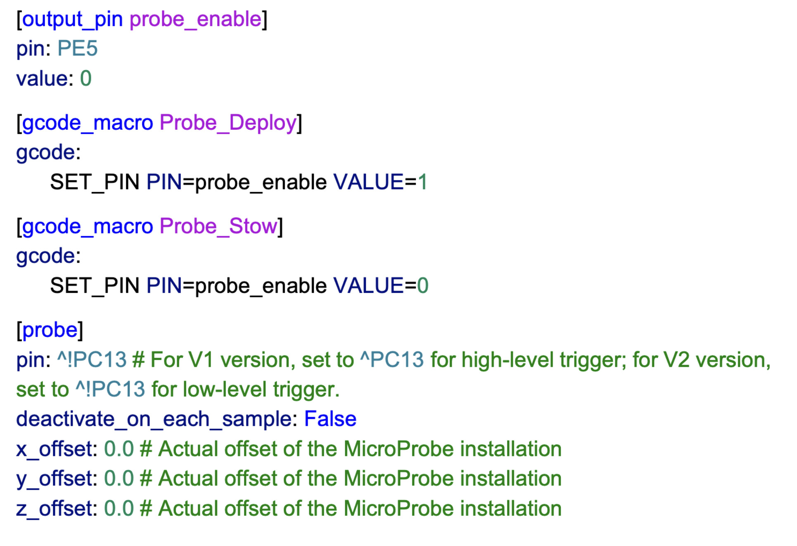Click the Probe_Deploy macro name
Image resolution: width=797 pixels, height=546 pixels.
pos(228,123)
